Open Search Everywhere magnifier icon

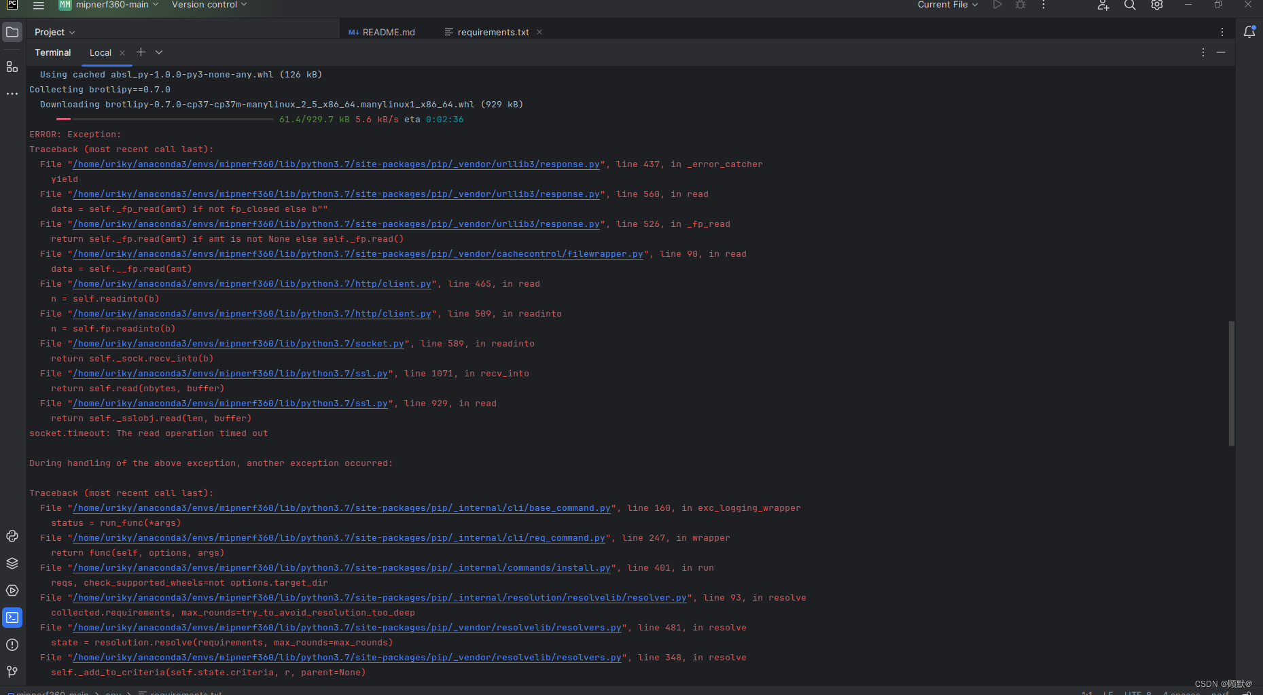[1129, 5]
